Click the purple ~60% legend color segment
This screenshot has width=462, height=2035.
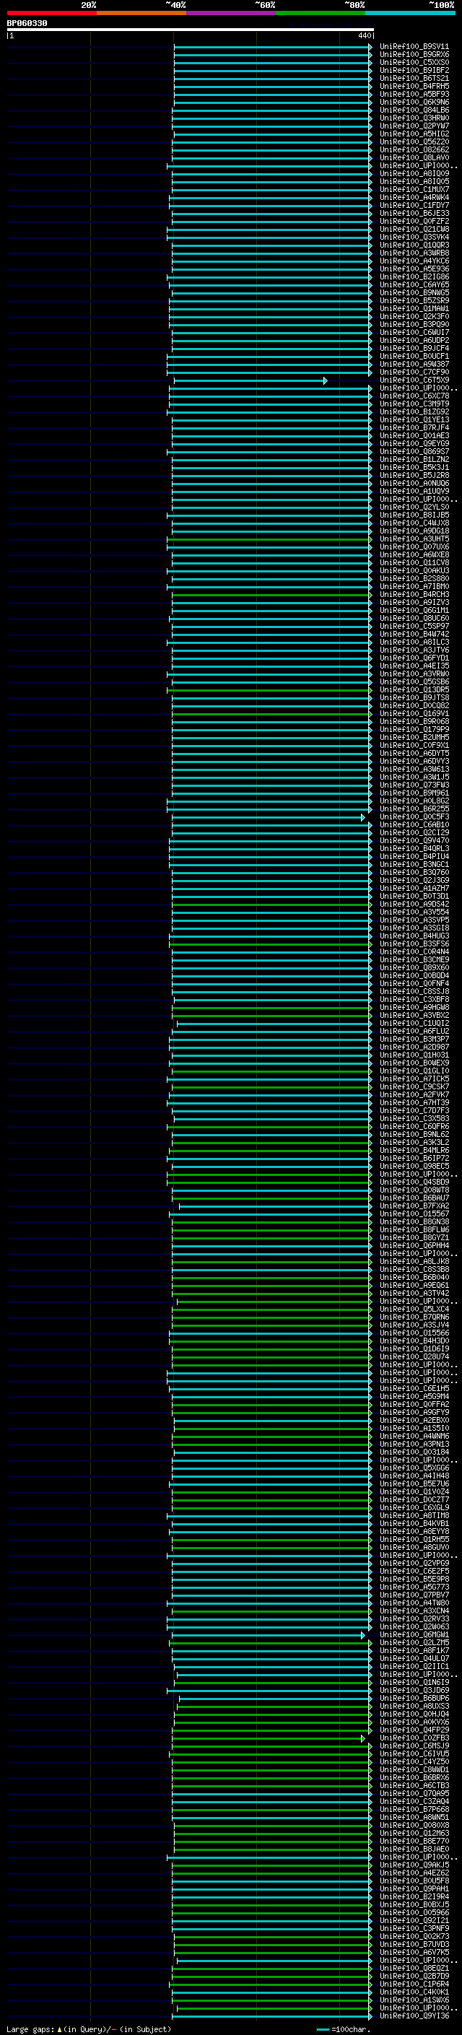[232, 13]
